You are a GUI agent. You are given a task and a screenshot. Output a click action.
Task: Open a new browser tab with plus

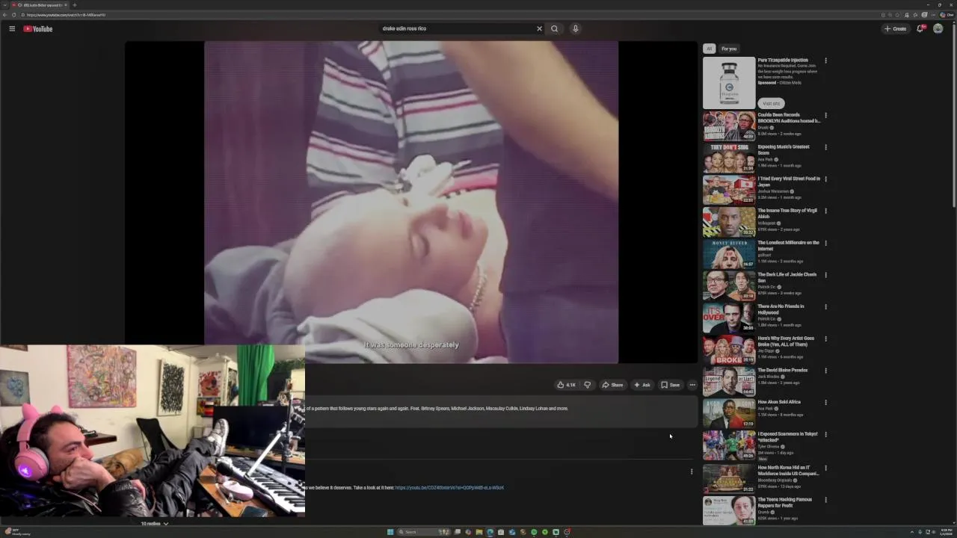(74, 5)
